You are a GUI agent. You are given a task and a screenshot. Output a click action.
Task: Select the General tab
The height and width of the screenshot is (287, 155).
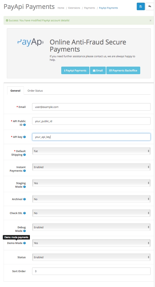tap(15, 91)
